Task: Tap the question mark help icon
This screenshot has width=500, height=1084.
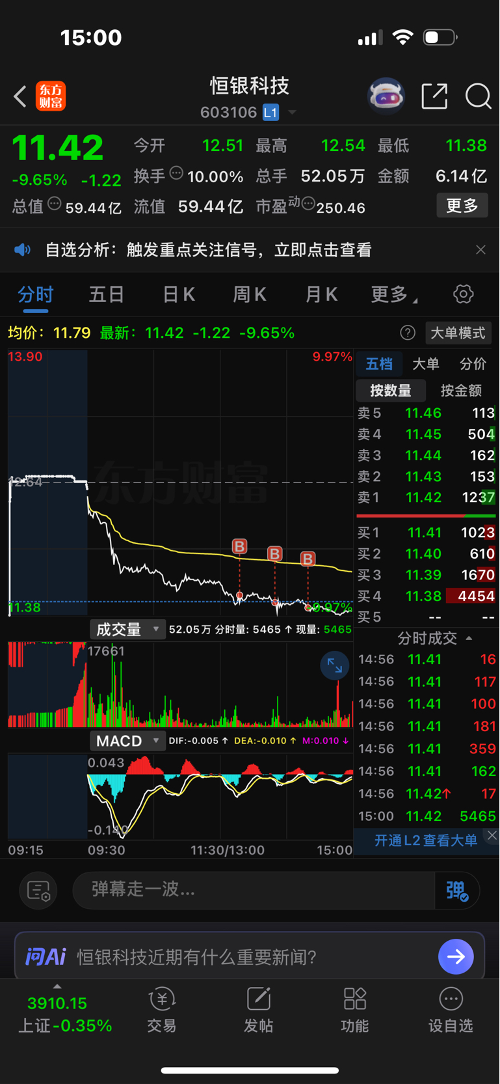Action: 408,333
